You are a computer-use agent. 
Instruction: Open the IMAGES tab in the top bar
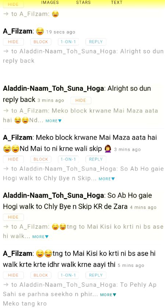pos(50,3)
